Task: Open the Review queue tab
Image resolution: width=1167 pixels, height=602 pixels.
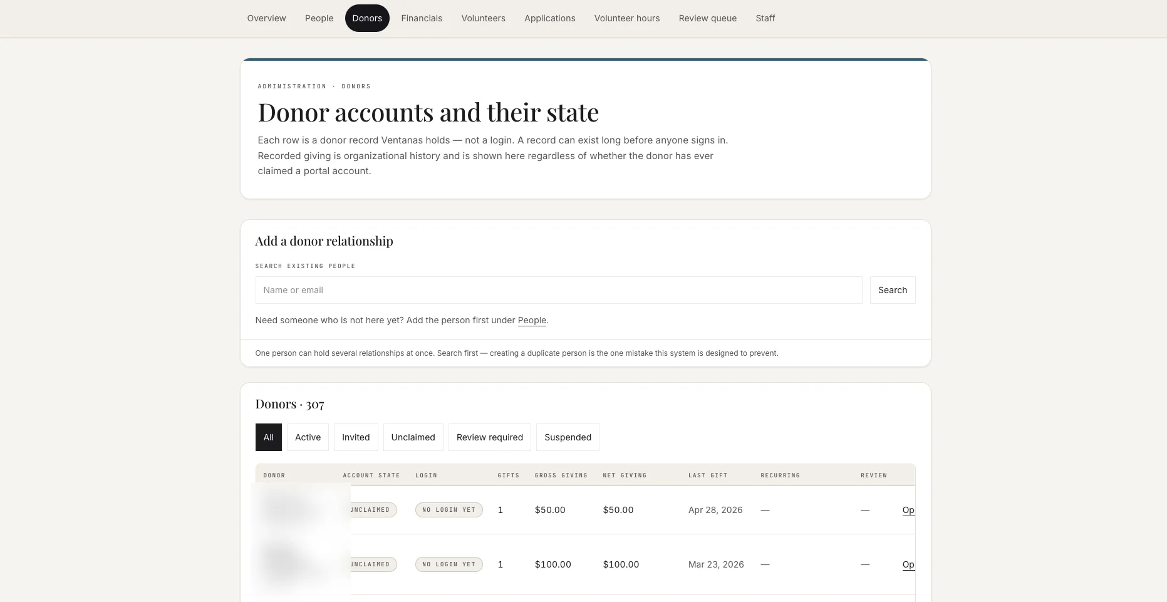Action: point(707,18)
